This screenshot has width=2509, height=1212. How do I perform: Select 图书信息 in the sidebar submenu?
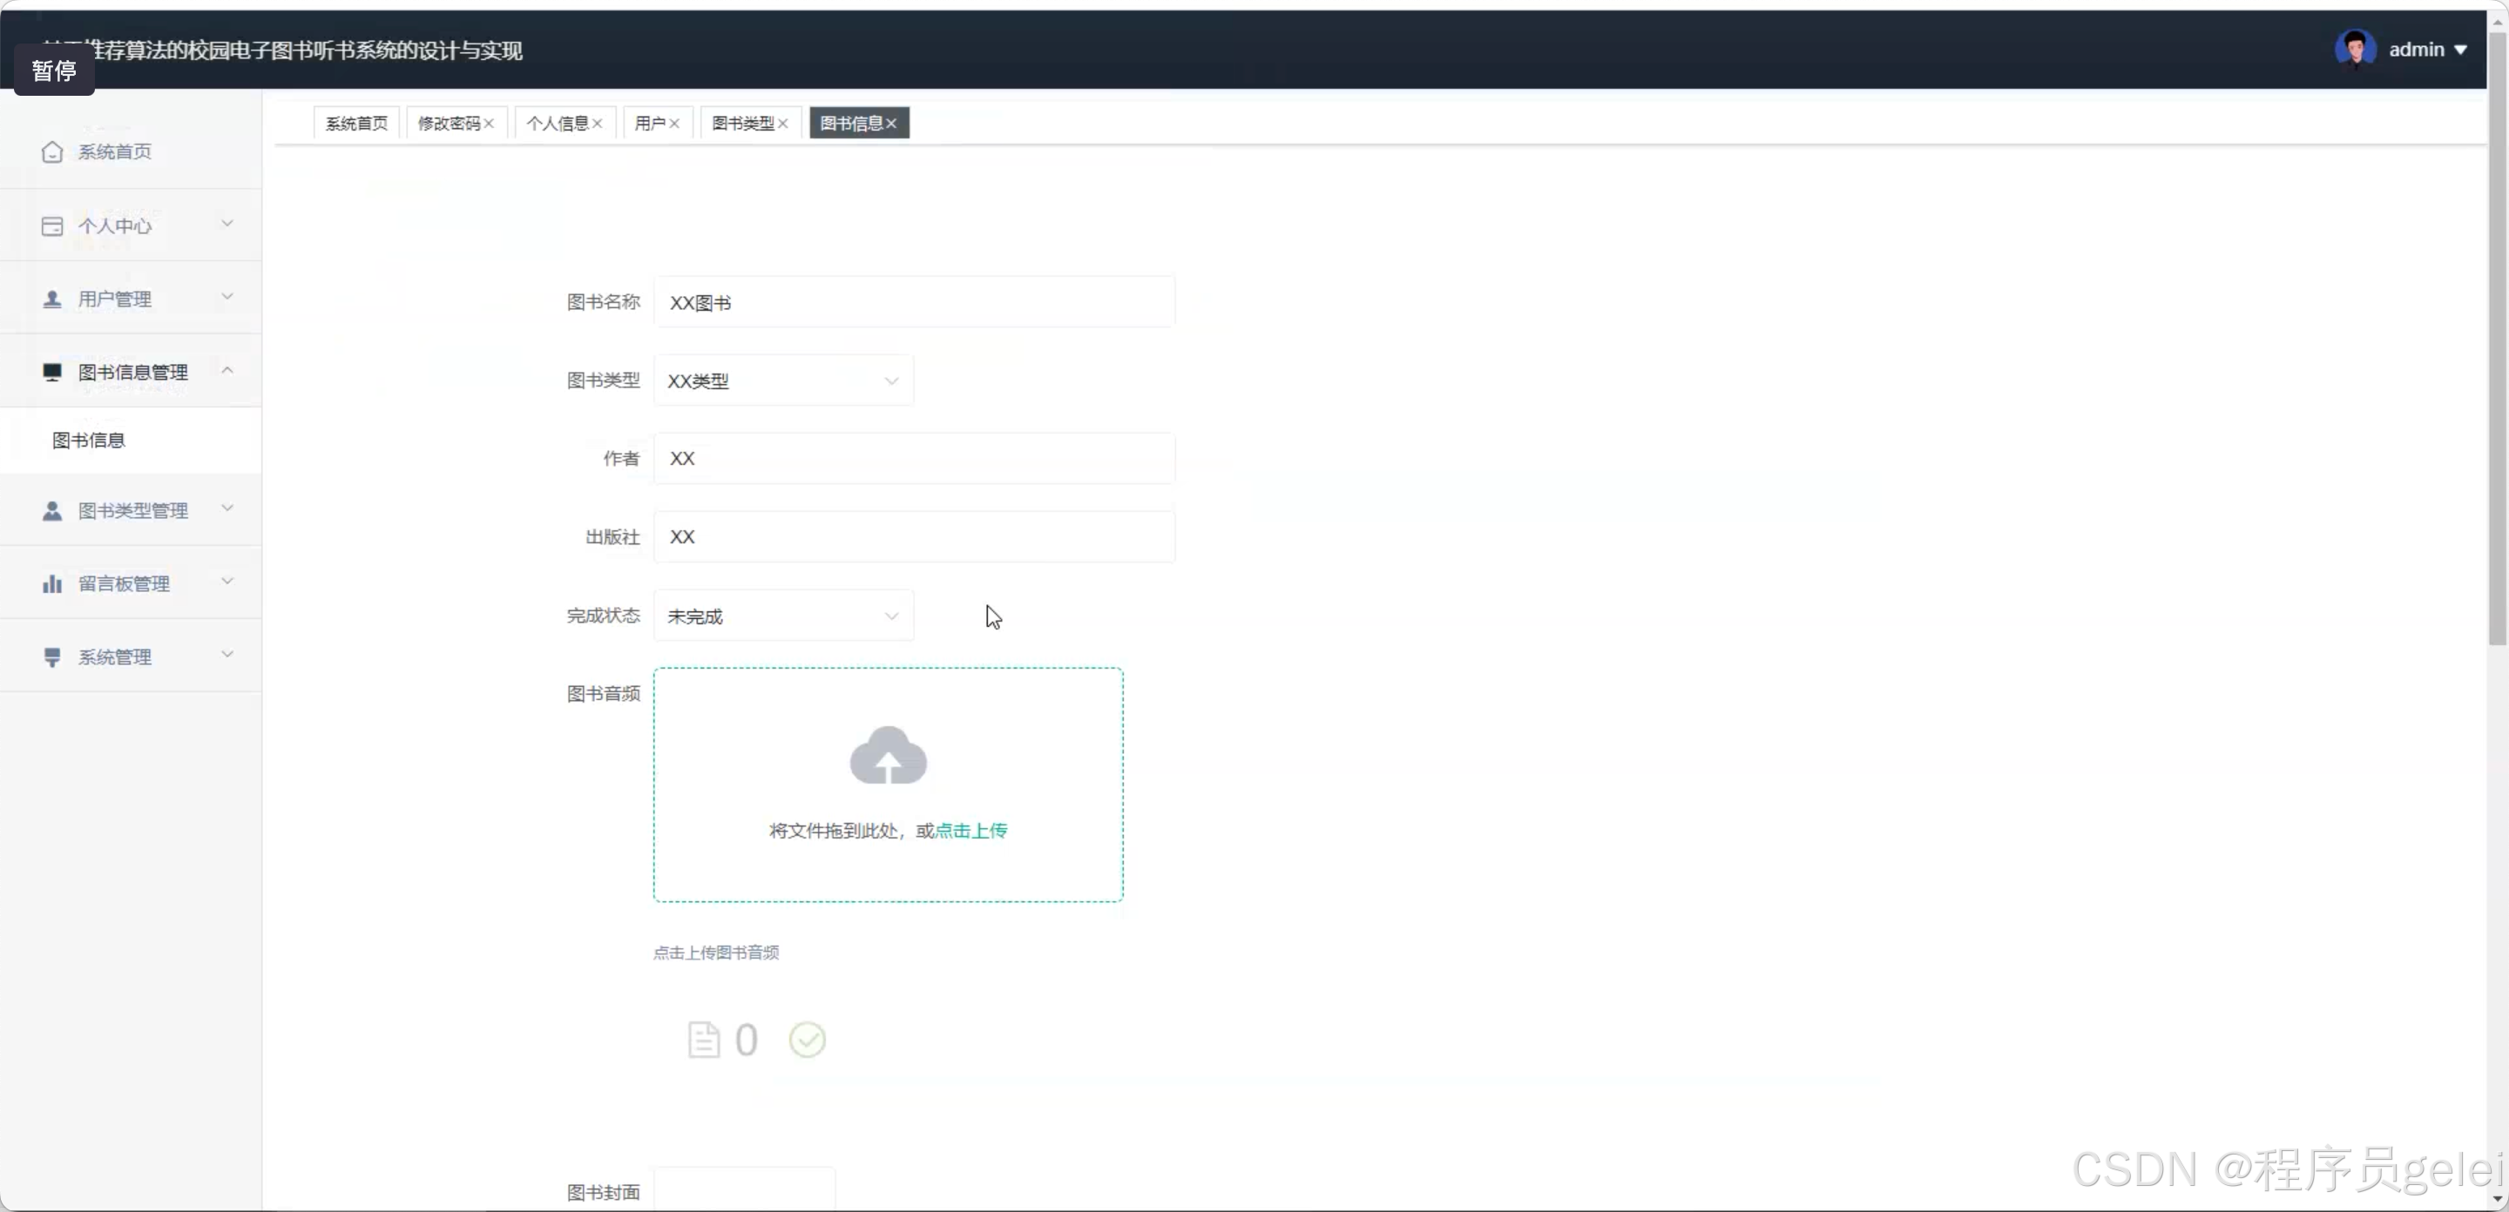click(x=89, y=440)
